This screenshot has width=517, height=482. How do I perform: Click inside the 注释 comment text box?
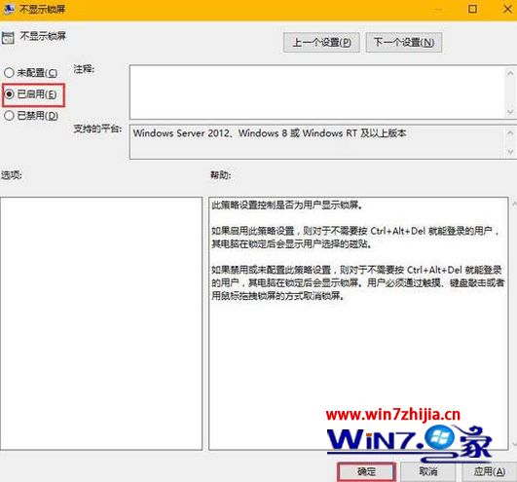(317, 92)
